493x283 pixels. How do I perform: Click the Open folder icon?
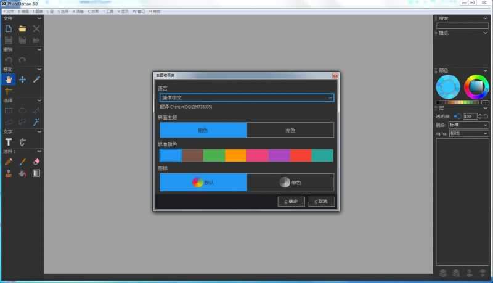(22, 28)
